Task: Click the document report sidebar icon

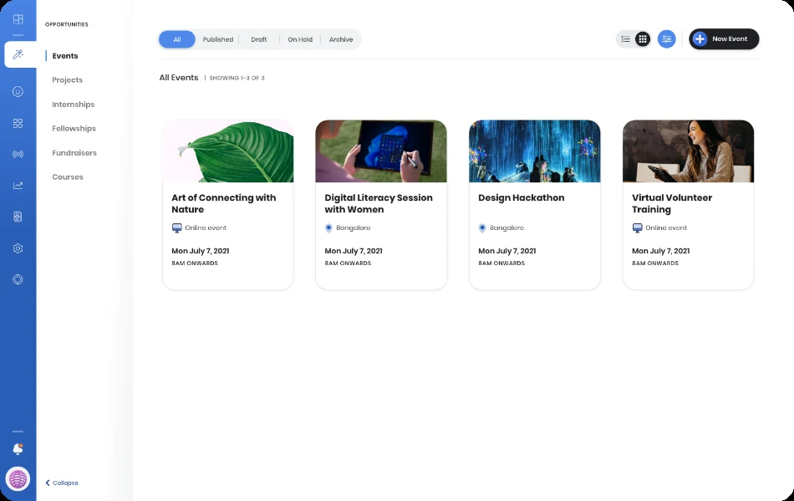Action: (x=18, y=217)
